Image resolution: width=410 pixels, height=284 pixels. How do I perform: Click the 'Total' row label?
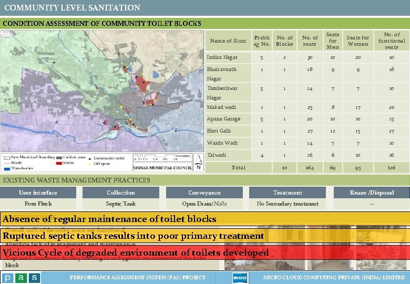click(x=239, y=168)
